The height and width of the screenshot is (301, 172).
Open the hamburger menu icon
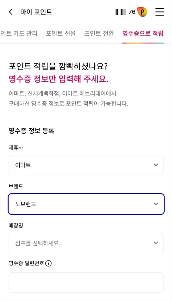click(159, 12)
